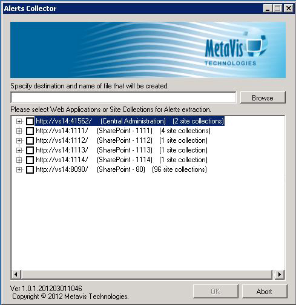
Task: Click the horizontal scrollbar left arrow
Action: tap(16, 274)
